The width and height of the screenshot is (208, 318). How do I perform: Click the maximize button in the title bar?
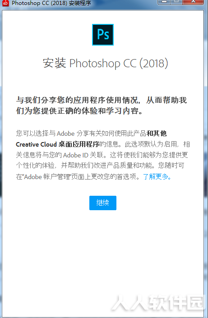pos(176,2)
